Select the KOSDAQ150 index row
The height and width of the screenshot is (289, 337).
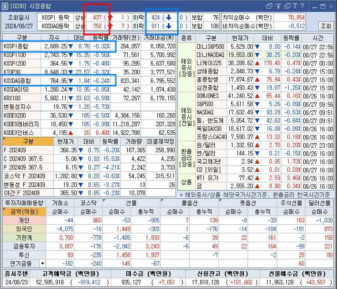pyautogui.click(x=89, y=89)
